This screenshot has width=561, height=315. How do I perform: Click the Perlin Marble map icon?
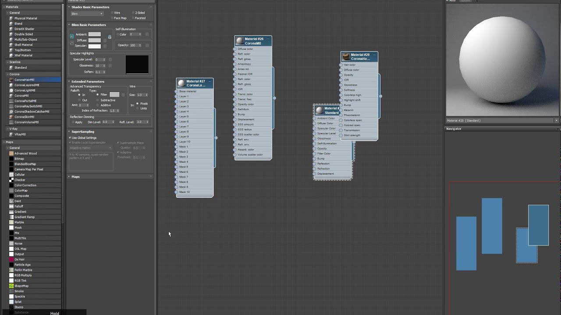tap(11, 270)
